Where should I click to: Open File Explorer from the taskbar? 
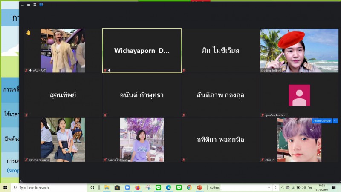[x=107, y=187]
